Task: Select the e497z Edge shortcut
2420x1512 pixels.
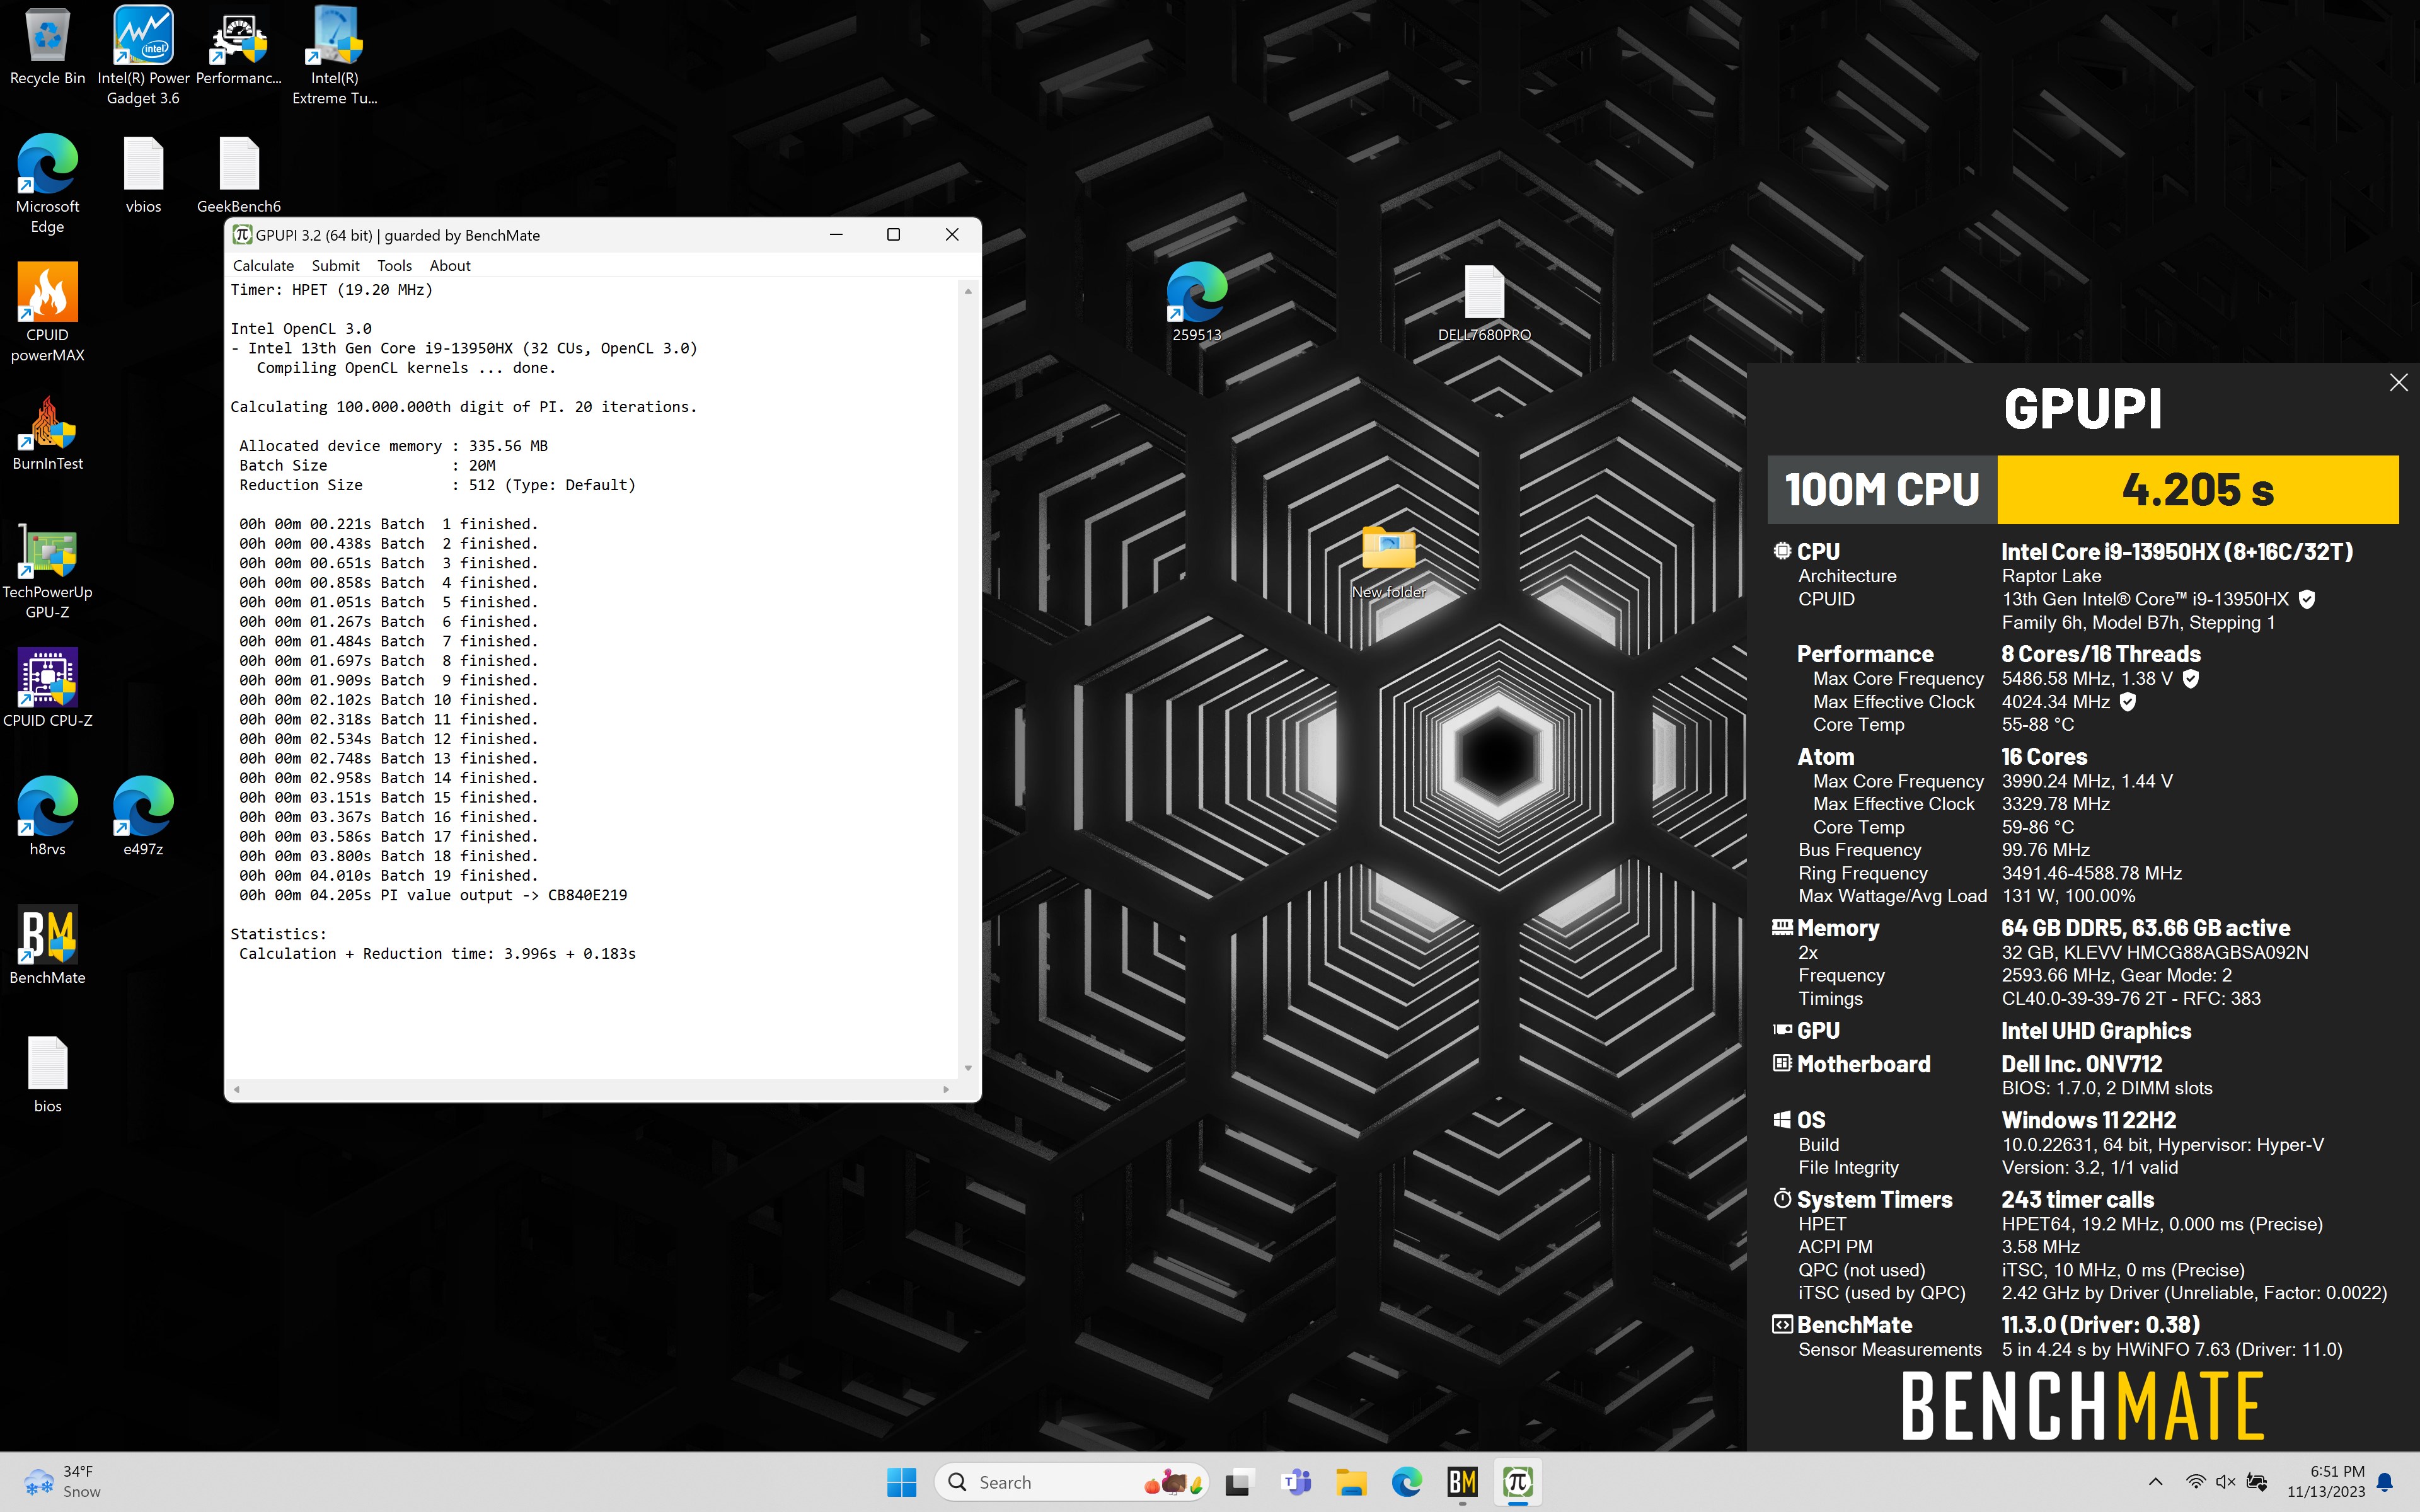Action: [143, 816]
